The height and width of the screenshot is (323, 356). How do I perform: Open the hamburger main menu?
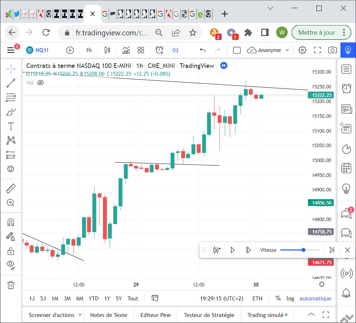click(11, 50)
